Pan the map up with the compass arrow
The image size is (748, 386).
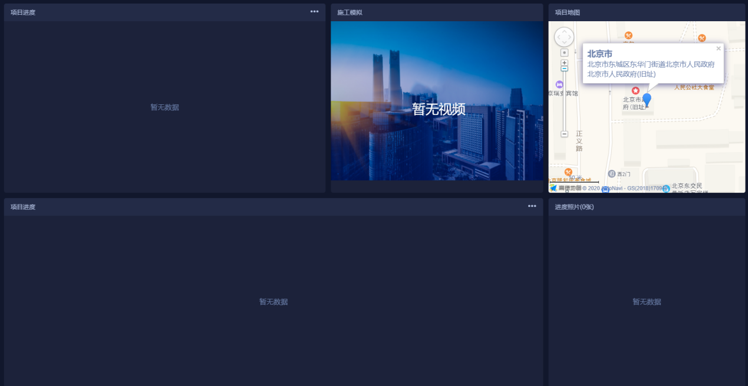pyautogui.click(x=564, y=31)
